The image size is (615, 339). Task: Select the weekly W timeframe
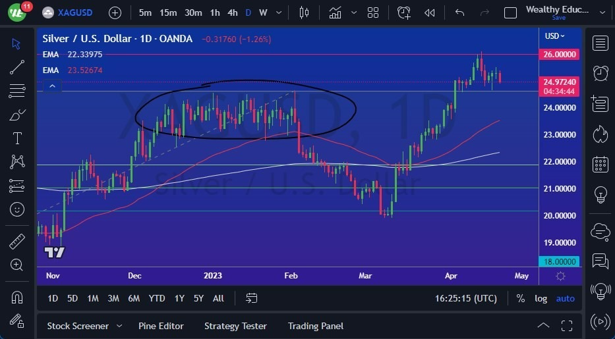pos(263,13)
